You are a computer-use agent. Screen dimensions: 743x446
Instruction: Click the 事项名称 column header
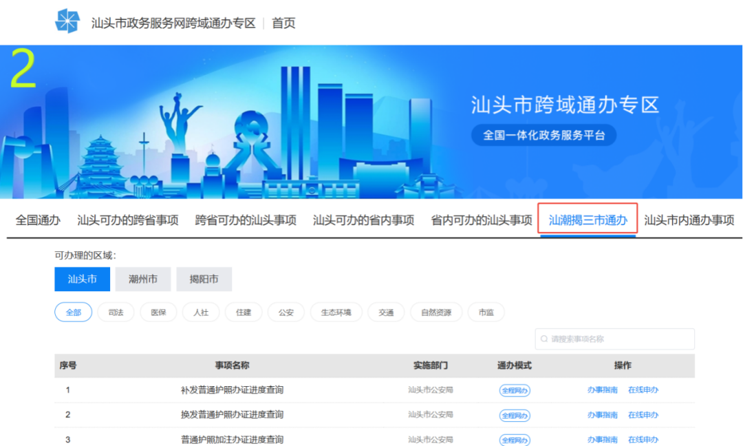pyautogui.click(x=233, y=365)
